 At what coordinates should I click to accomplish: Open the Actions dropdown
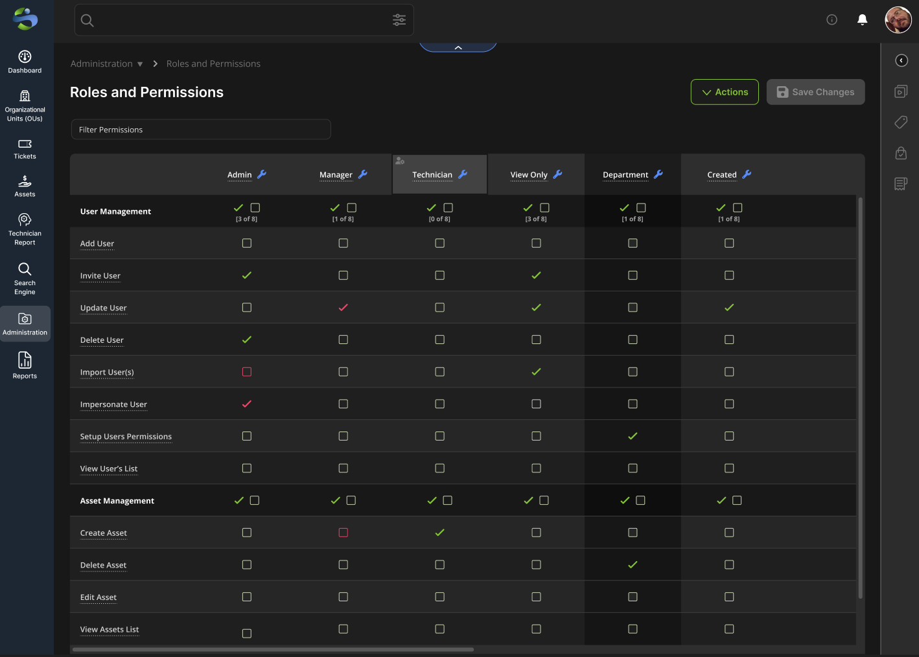(x=725, y=92)
